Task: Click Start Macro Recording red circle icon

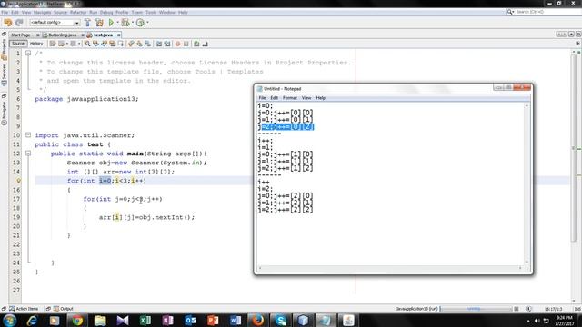Action: tap(177, 44)
